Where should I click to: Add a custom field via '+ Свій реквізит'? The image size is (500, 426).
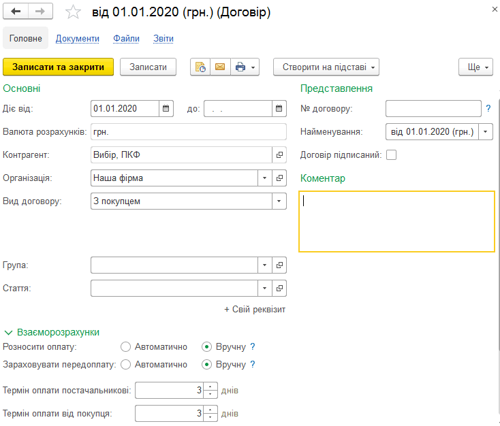coord(255,310)
